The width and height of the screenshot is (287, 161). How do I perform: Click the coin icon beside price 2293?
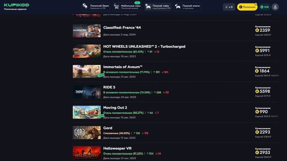[x=257, y=132]
